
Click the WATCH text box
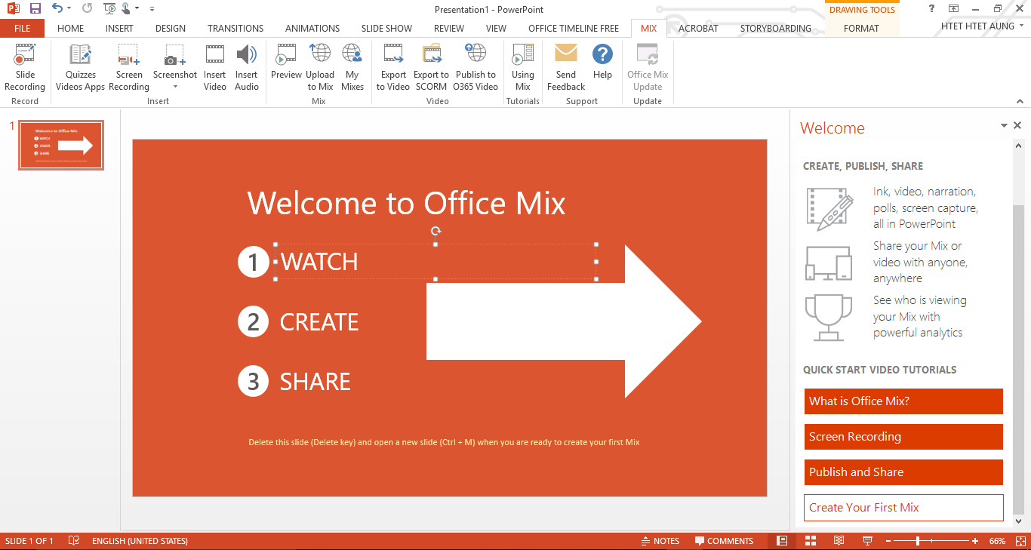click(435, 262)
